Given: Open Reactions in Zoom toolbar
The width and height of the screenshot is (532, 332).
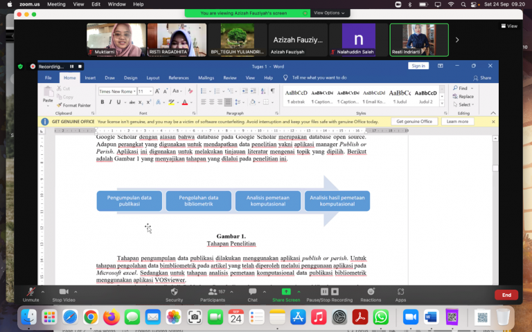Looking at the screenshot, I should point(371,295).
